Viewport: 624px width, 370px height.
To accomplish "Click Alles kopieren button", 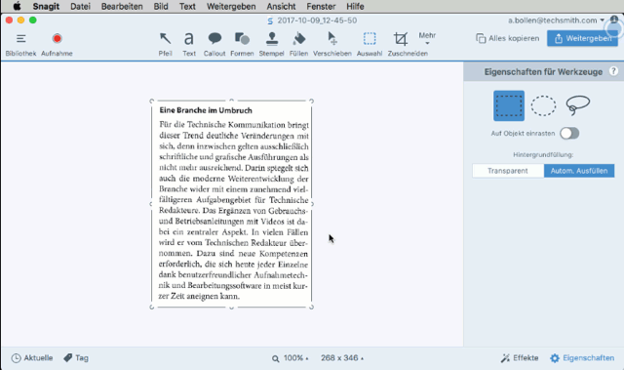I will click(x=508, y=38).
